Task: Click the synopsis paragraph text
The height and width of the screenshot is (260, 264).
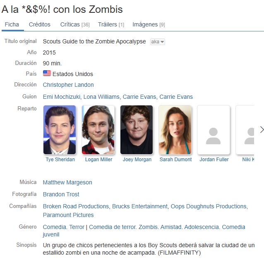Action: (149, 249)
